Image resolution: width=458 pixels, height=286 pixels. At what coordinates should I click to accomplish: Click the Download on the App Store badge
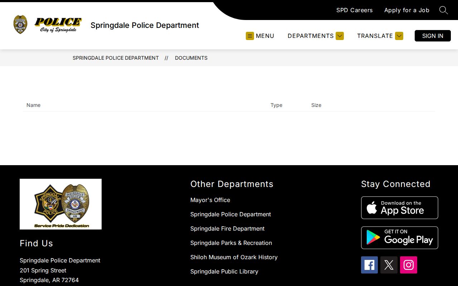[x=399, y=208]
